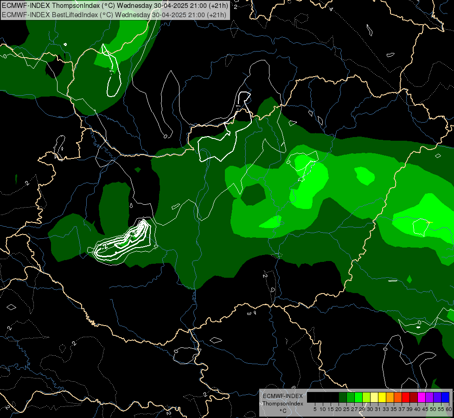This screenshot has height=418, width=454.
Task: Click the bright green 27–29 legend swatch
Action: point(358,397)
